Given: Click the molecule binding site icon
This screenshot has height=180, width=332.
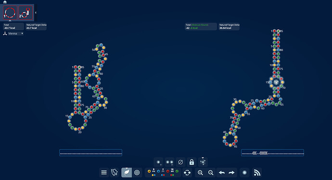Looking at the screenshot, I should (x=203, y=162).
